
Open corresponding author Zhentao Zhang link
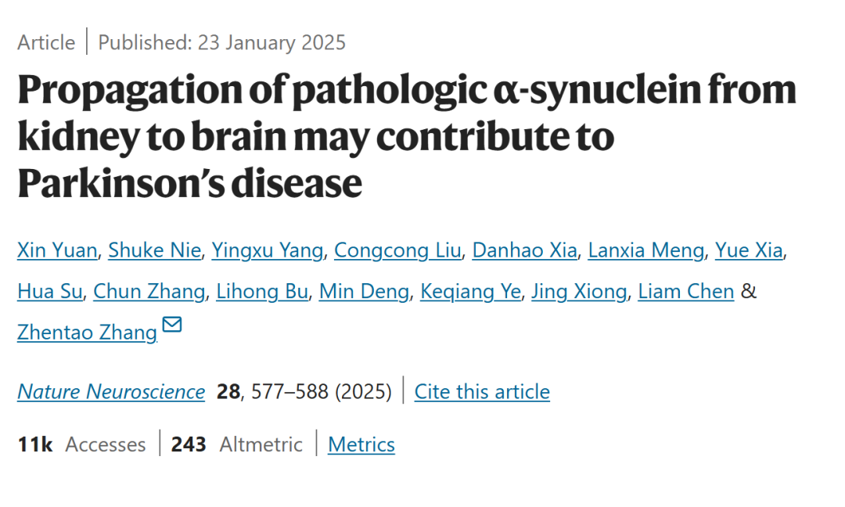point(88,333)
